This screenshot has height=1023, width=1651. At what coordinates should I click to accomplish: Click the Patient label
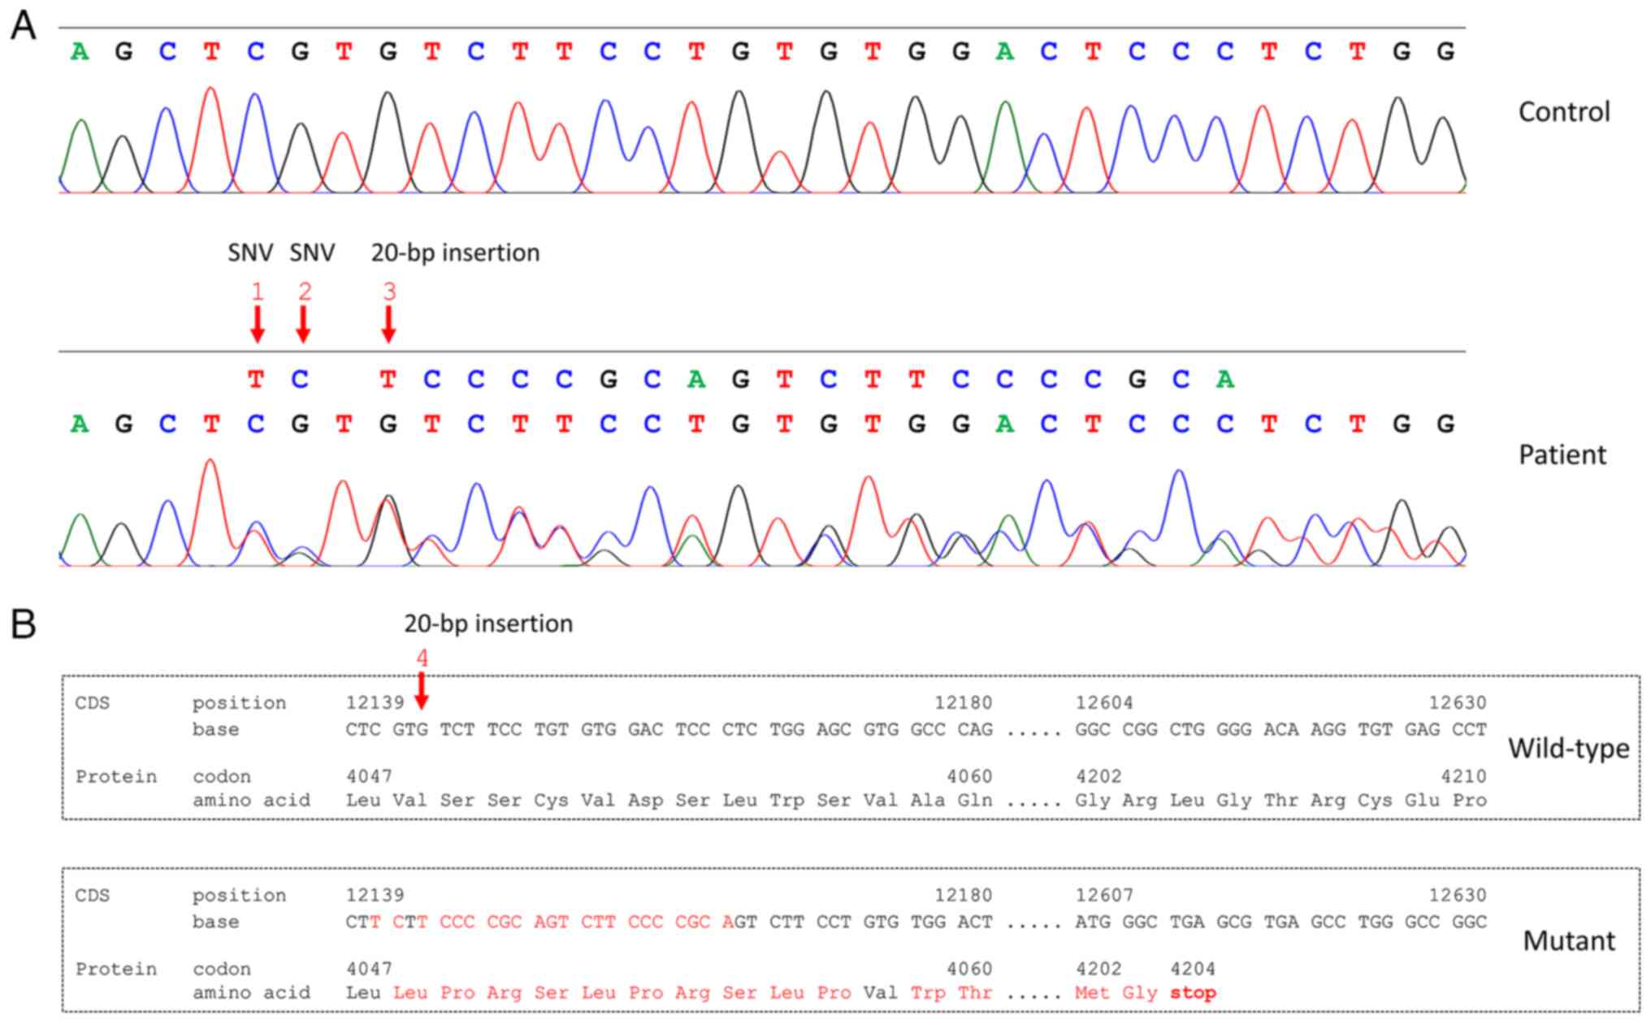[x=1562, y=455]
